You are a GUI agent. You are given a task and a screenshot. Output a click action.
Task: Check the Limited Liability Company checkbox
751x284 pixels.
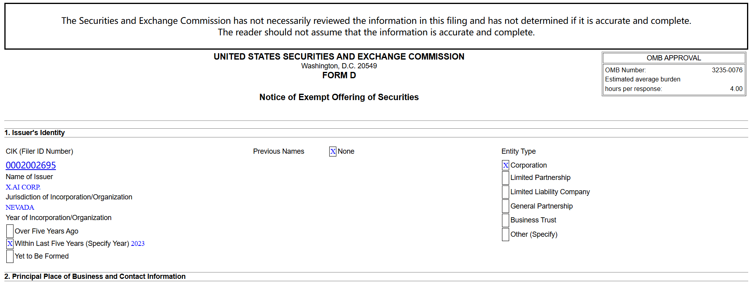(x=505, y=192)
